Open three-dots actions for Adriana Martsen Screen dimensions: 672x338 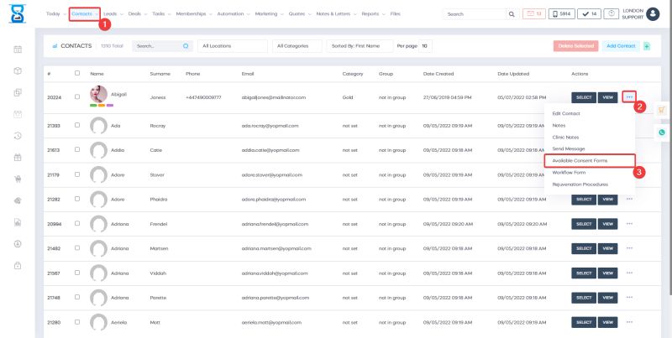629,248
